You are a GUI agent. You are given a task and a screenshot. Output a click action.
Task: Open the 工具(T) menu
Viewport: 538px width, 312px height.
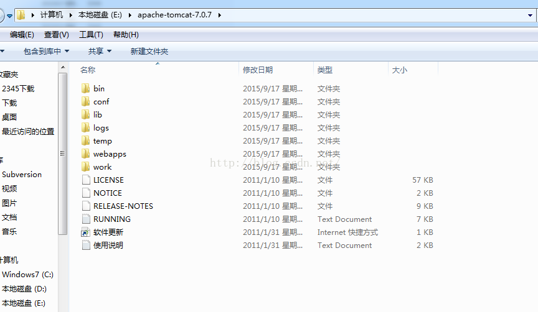(x=91, y=34)
